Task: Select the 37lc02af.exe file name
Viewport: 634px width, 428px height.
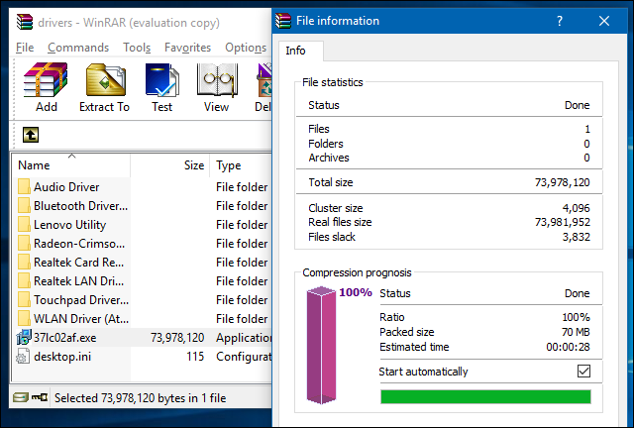Action: click(x=65, y=338)
